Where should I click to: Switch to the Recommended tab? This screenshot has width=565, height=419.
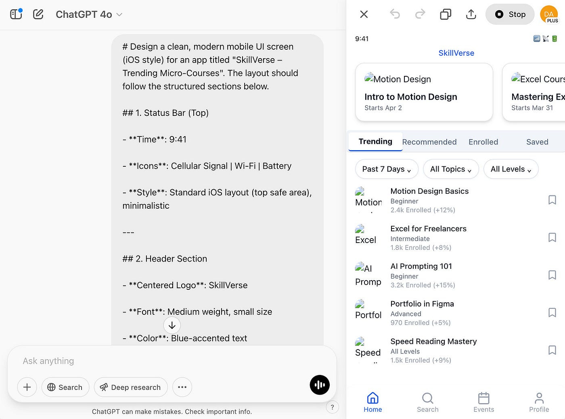(x=429, y=142)
